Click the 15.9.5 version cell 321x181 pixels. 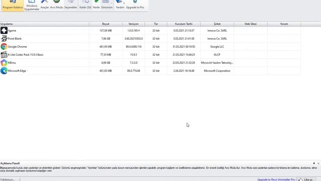[x=133, y=55]
